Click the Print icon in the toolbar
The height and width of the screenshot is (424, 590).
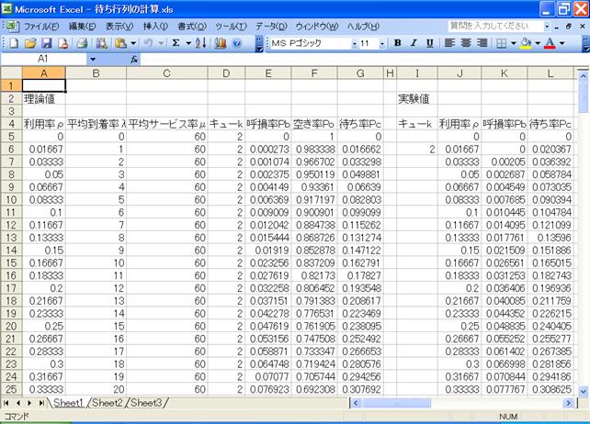(x=81, y=43)
